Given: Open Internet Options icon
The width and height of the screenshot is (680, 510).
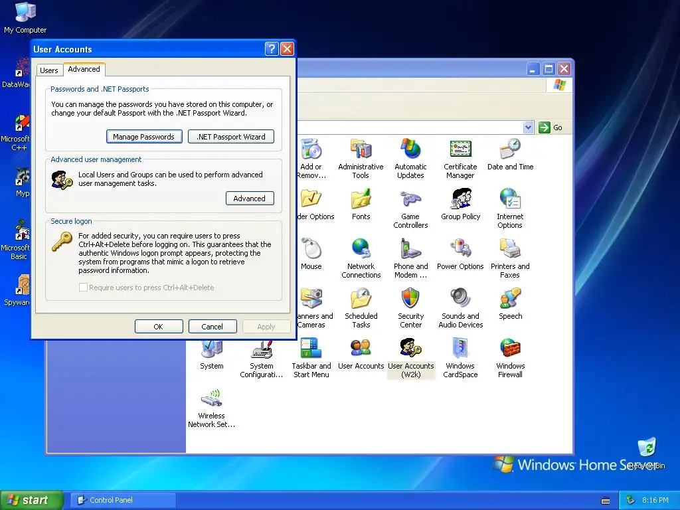Looking at the screenshot, I should click(510, 209).
